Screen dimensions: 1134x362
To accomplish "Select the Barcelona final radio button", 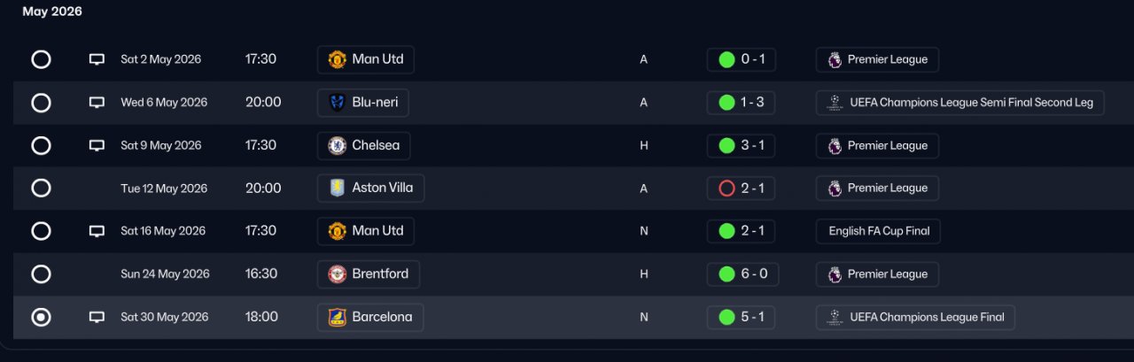I will [x=41, y=317].
